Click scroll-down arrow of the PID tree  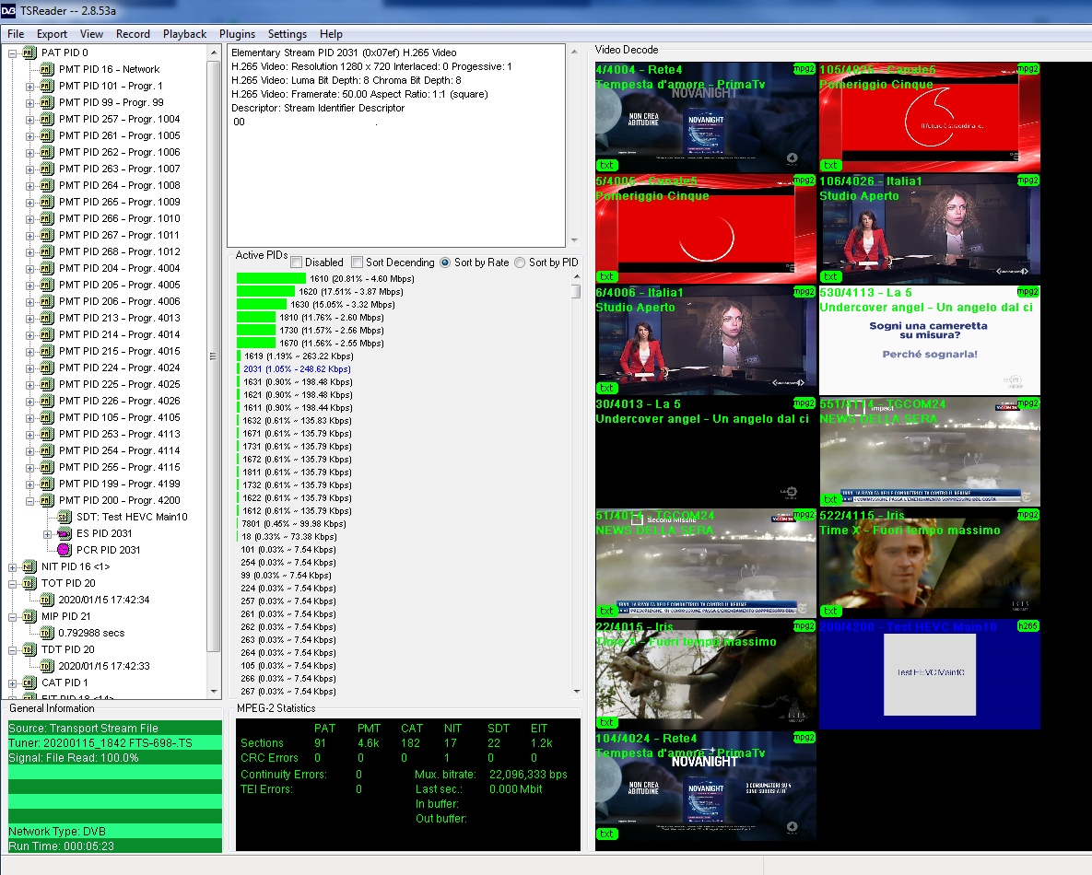(214, 692)
